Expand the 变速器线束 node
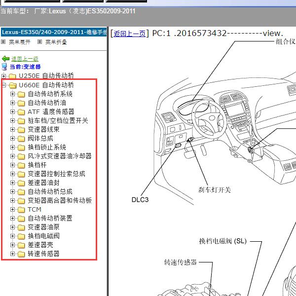This screenshot has height=296, width=296. [x=12, y=129]
